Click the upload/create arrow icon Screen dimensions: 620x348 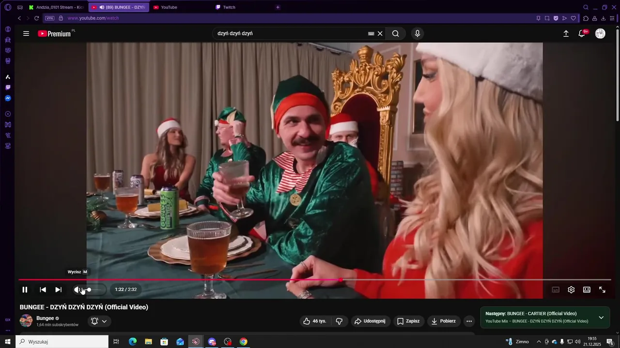coord(566,33)
